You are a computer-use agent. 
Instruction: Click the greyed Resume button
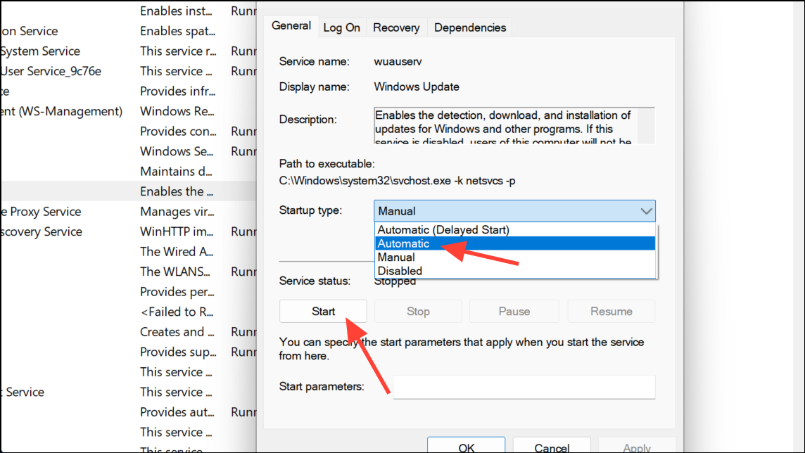(x=611, y=312)
